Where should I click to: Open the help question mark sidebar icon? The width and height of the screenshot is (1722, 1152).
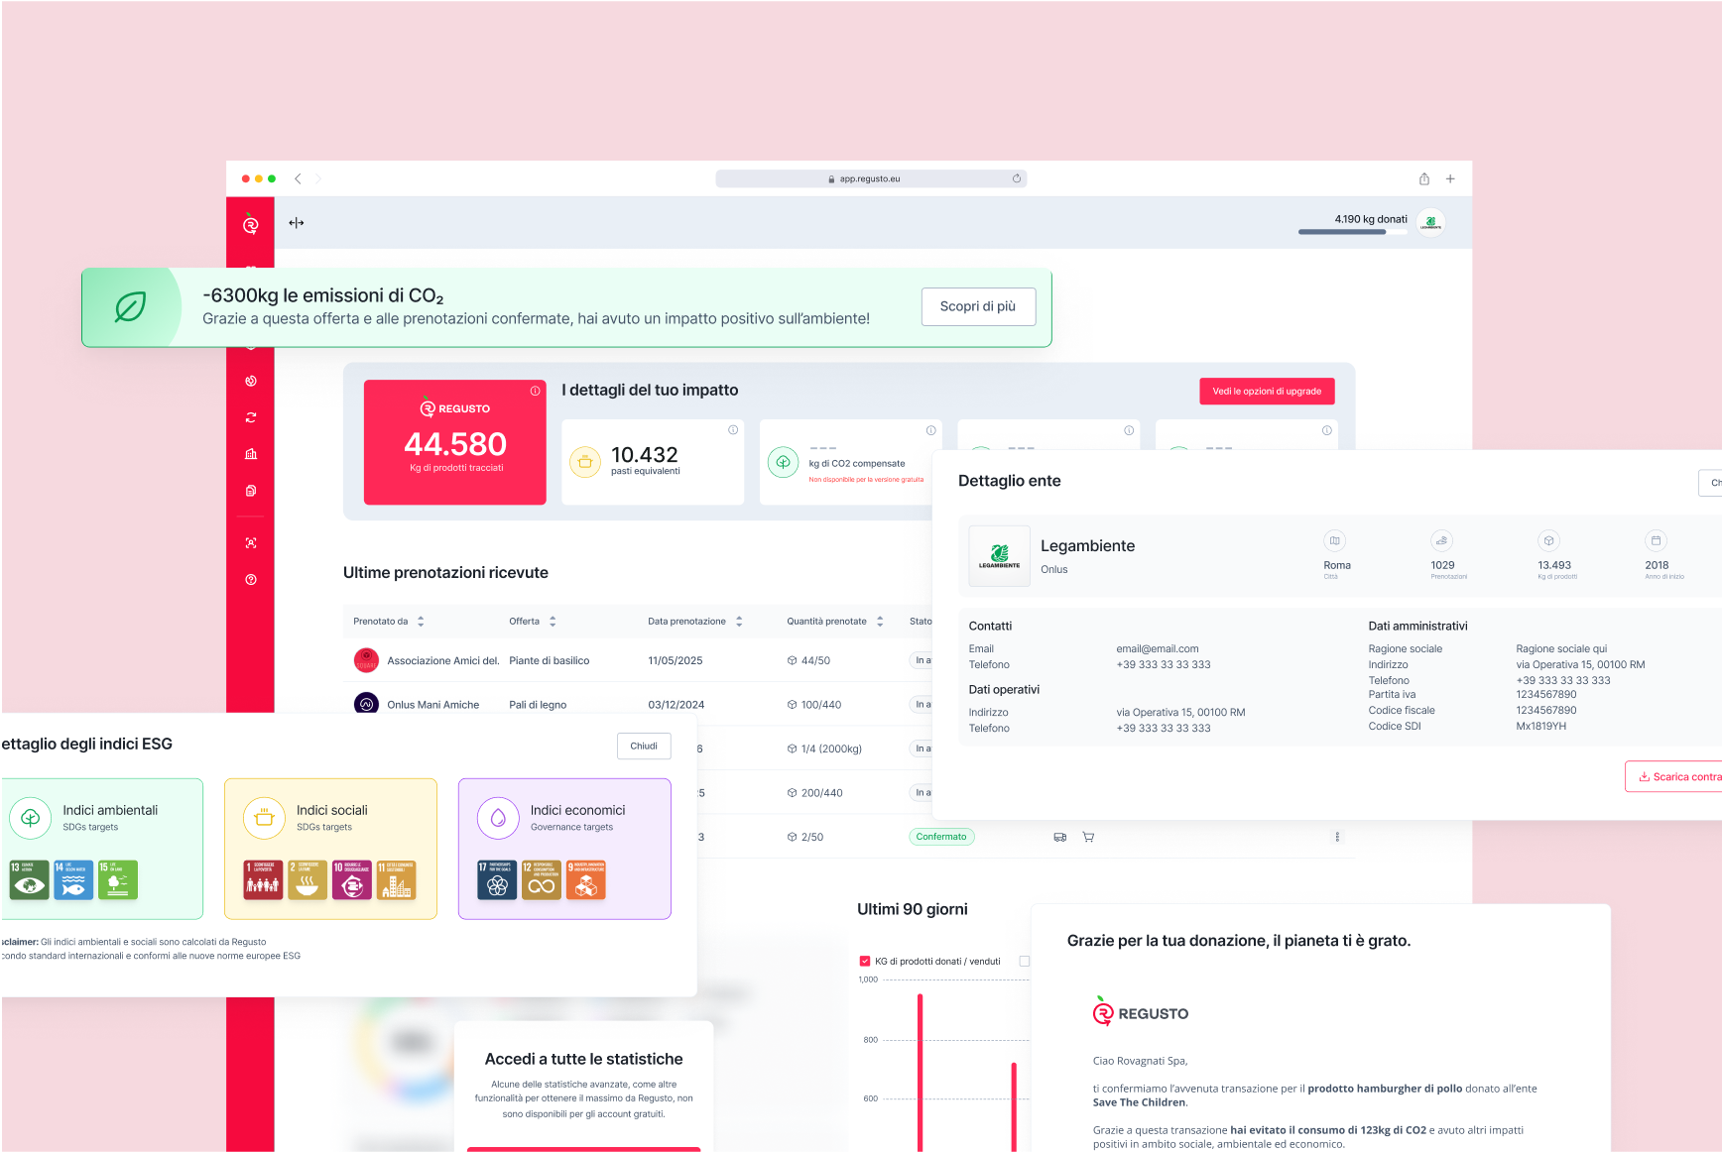click(x=251, y=580)
